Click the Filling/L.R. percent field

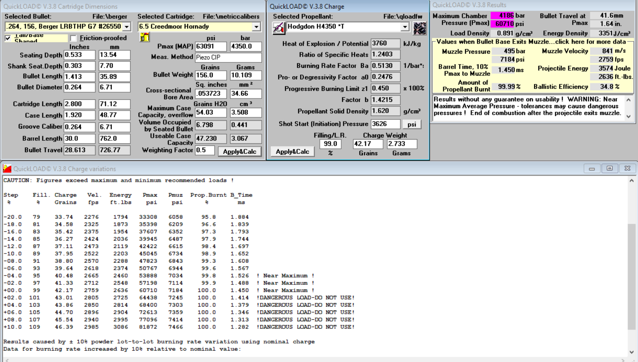(330, 144)
